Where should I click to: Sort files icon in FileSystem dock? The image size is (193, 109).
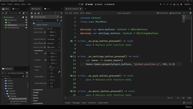tap(27, 76)
